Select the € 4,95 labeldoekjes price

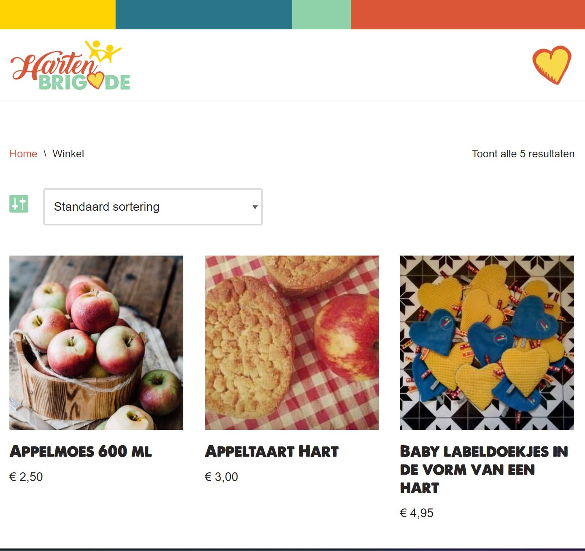[x=417, y=513]
